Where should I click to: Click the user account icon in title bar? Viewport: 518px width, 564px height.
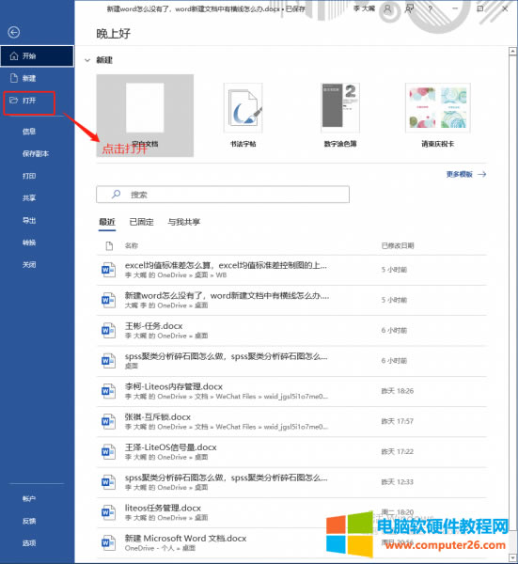pos(387,8)
